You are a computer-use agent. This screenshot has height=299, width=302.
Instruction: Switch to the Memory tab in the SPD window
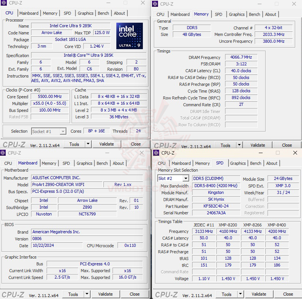point(202,163)
